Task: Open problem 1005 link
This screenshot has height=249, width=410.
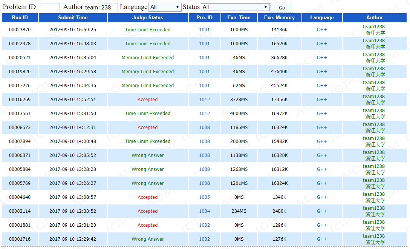Action: pyautogui.click(x=204, y=197)
